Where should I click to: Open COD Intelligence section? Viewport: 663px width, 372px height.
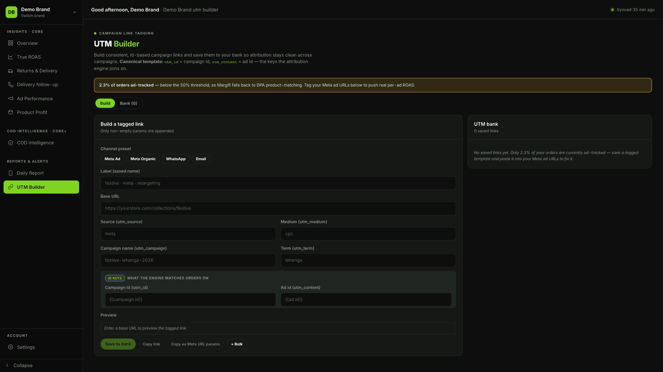click(41, 143)
